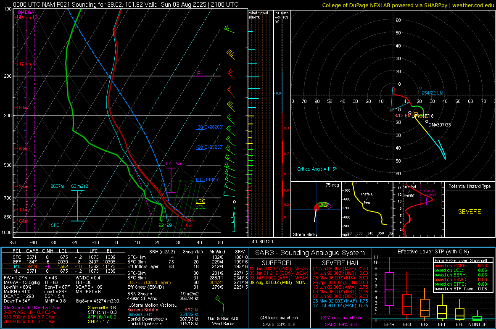Select the SFC parcel row with CAPE 3571
496x329 pixels.
[x=63, y=257]
